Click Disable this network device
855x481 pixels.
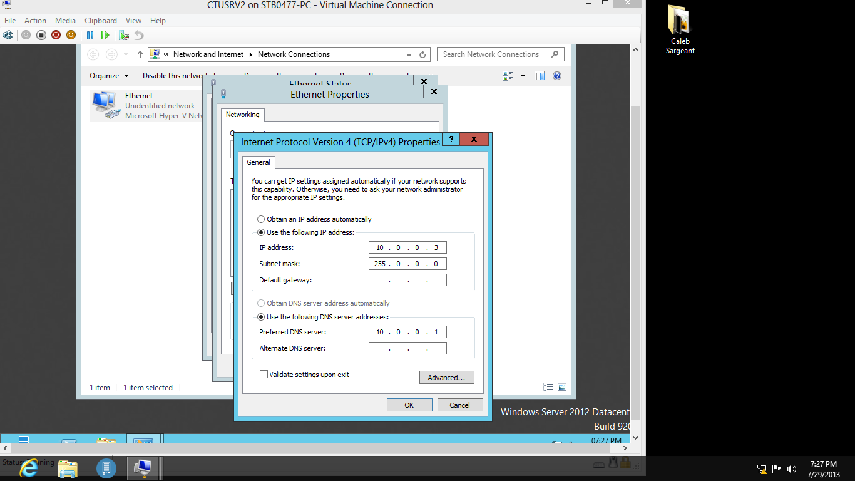pyautogui.click(x=172, y=76)
